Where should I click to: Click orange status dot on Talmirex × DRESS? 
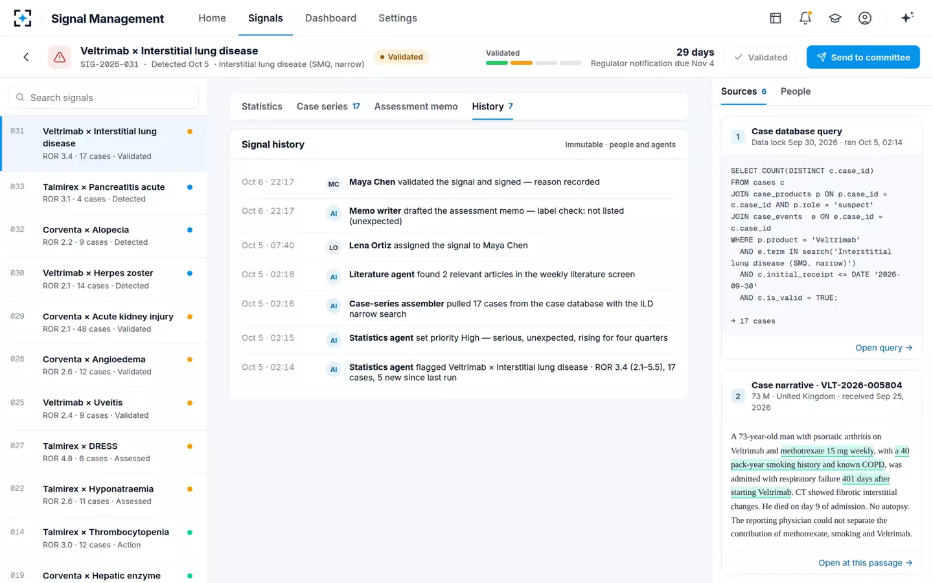(190, 446)
